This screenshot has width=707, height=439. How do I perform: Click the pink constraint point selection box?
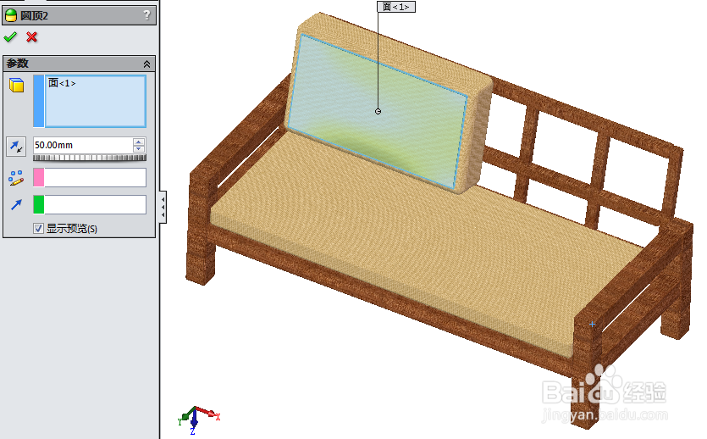point(90,177)
